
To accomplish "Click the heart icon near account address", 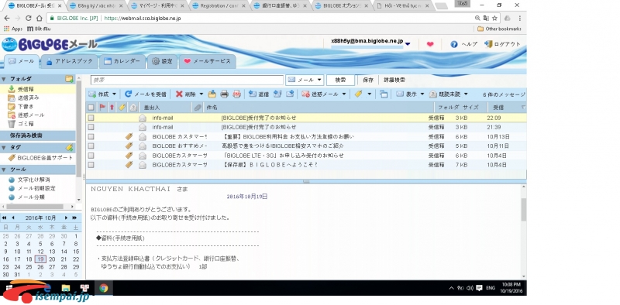I will [430, 44].
